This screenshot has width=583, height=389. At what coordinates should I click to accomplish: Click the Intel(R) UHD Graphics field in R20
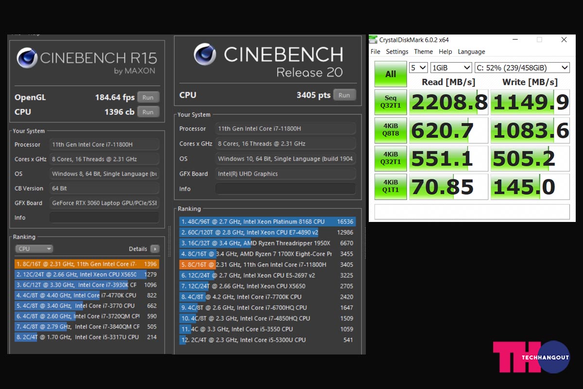pos(286,173)
